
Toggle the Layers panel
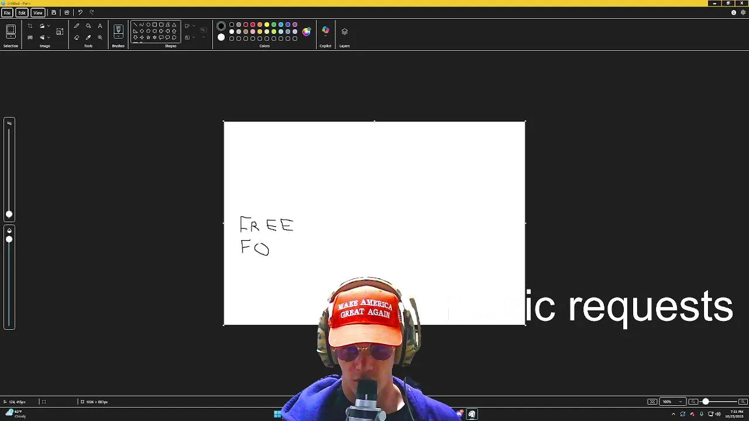(x=345, y=32)
